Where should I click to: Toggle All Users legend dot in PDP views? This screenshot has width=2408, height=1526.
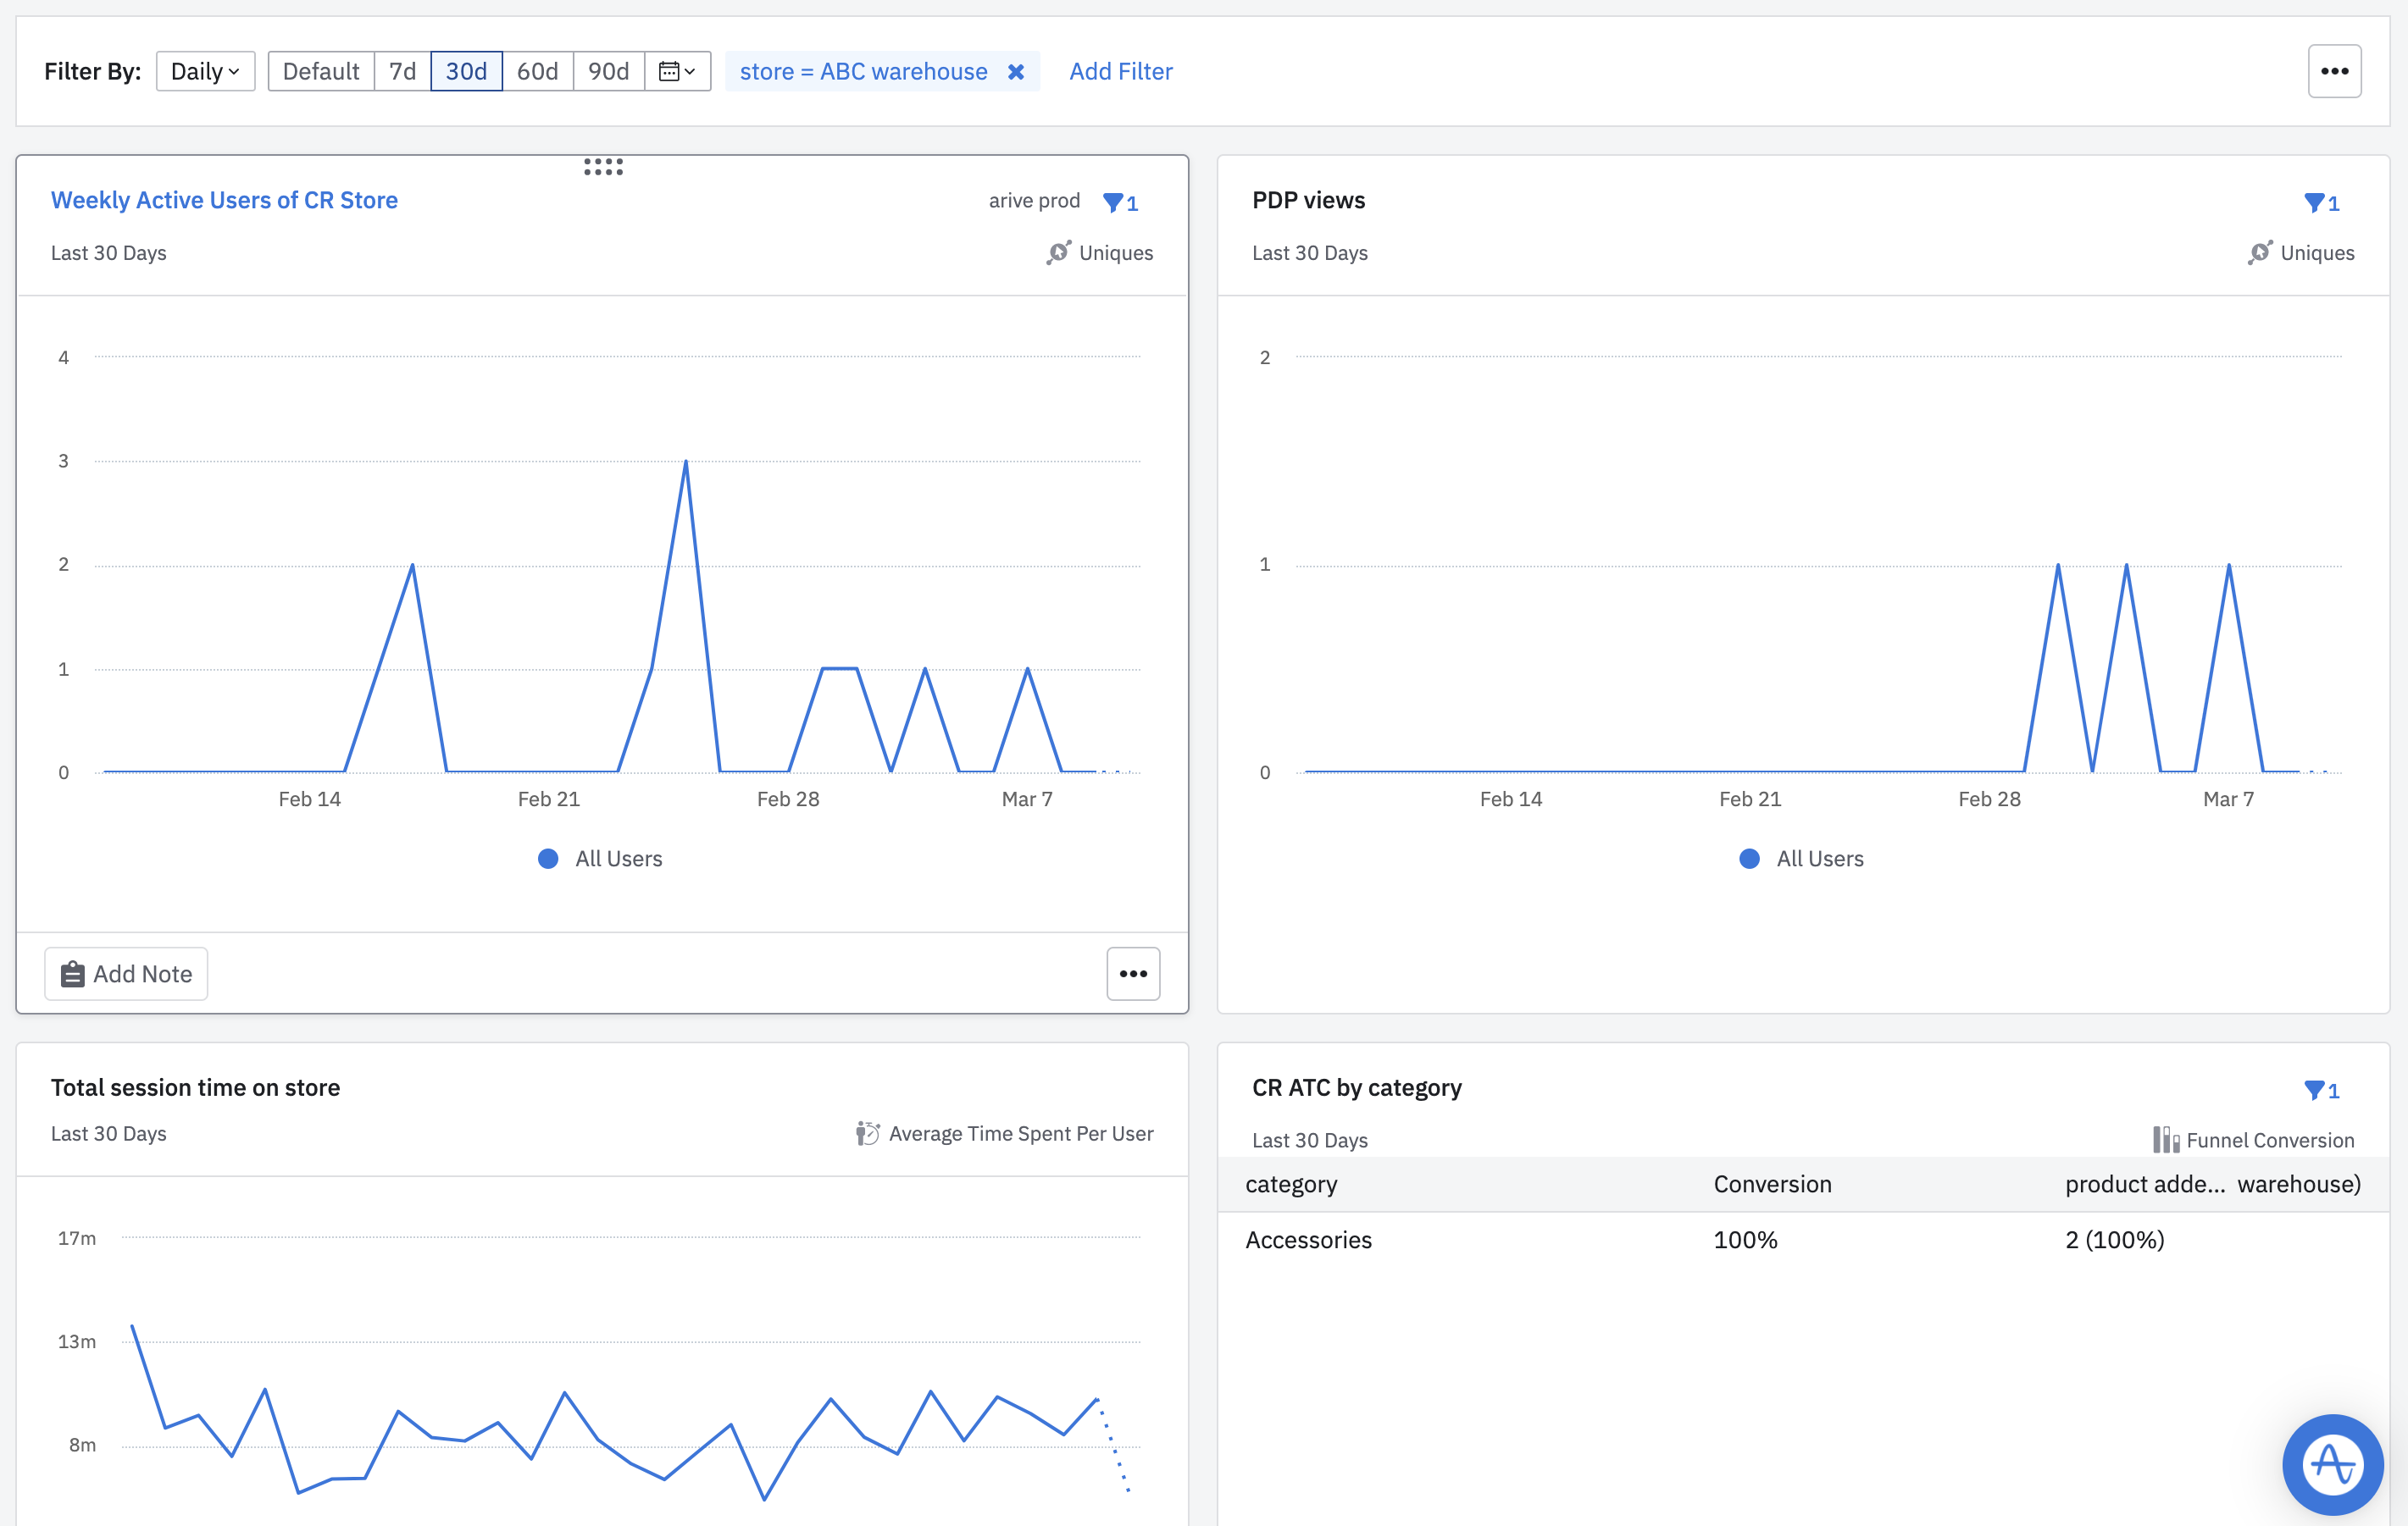[1749, 859]
